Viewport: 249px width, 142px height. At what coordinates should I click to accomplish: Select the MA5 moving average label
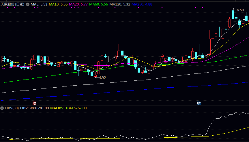(39, 4)
